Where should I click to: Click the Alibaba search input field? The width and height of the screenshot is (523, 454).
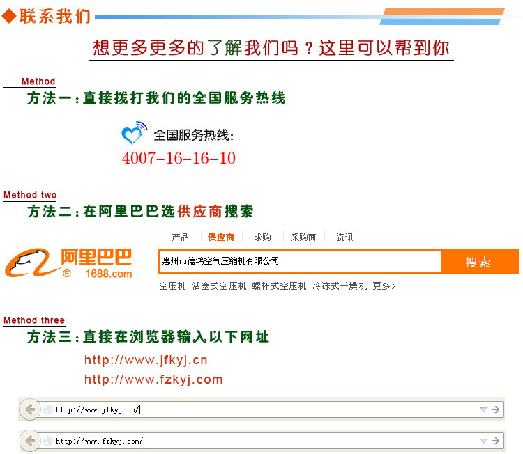[300, 261]
